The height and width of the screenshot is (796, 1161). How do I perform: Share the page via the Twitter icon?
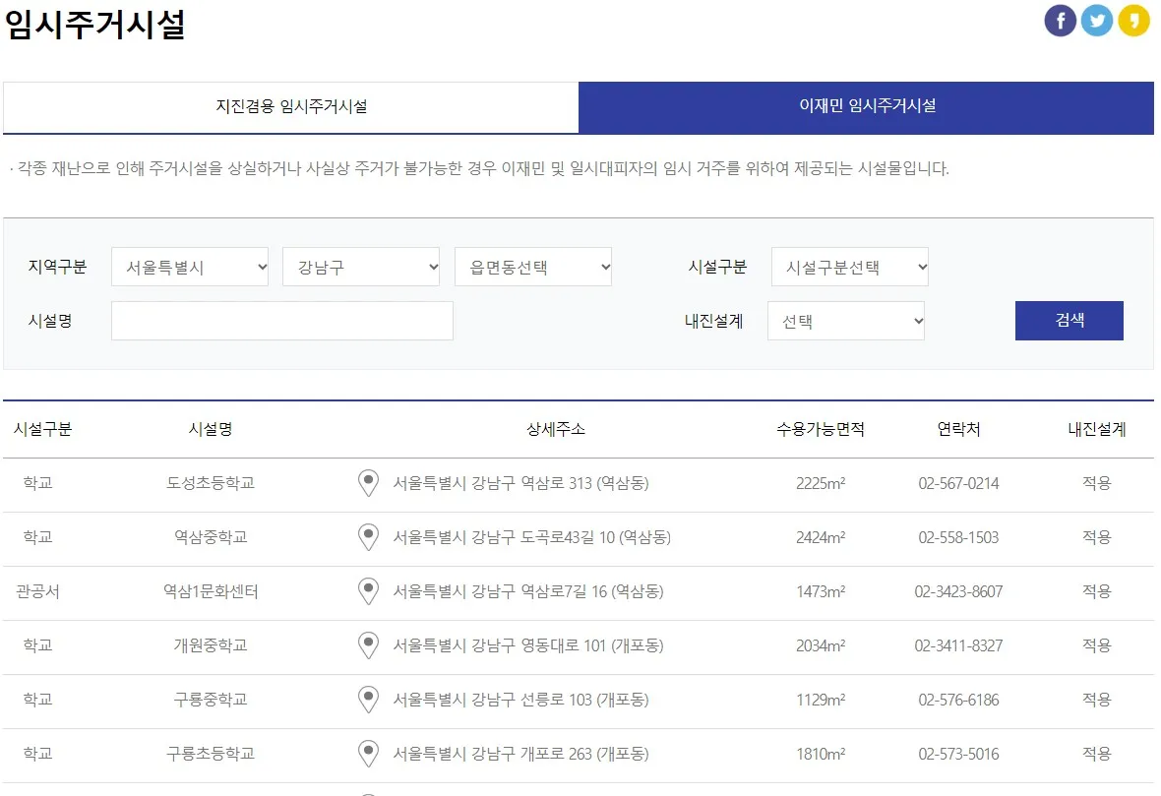click(1097, 20)
